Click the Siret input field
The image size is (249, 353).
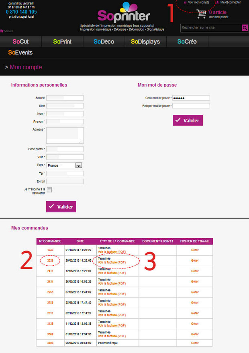pos(65,105)
